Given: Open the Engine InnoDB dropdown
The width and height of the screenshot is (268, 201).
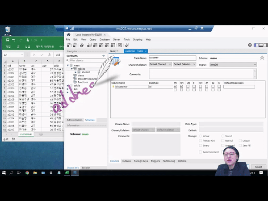Looking at the screenshot, I should pyautogui.click(x=233, y=65).
